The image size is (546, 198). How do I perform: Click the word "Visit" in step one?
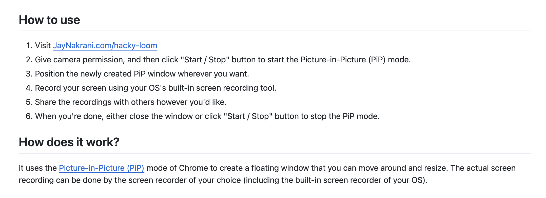click(x=43, y=45)
